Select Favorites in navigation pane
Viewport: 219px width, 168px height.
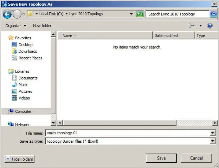coord(23,38)
